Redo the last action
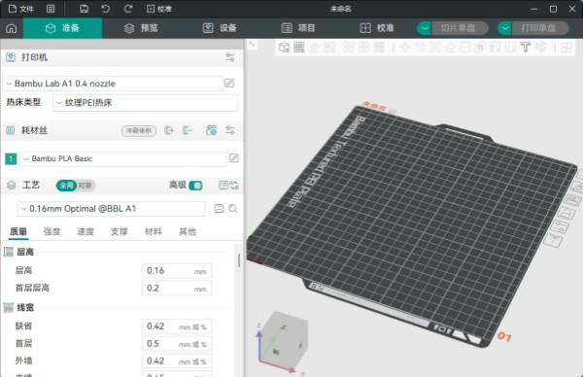Image resolution: width=583 pixels, height=377 pixels. (x=128, y=9)
